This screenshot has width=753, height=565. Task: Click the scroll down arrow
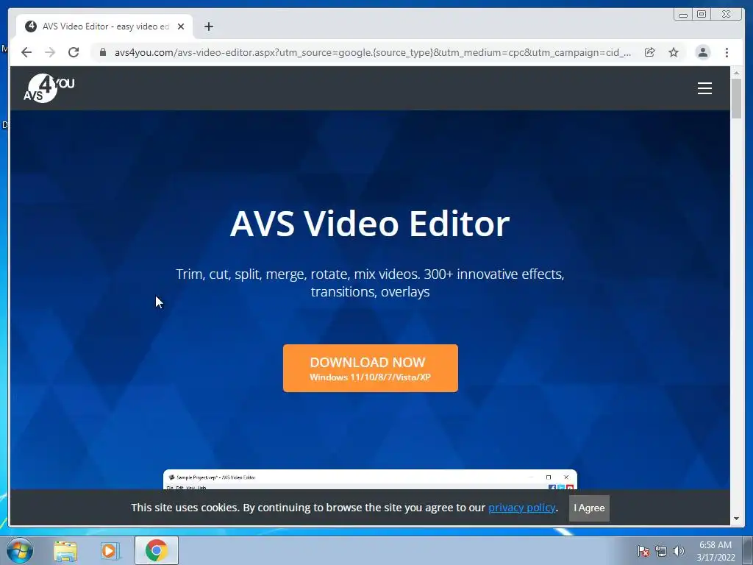[x=737, y=519]
